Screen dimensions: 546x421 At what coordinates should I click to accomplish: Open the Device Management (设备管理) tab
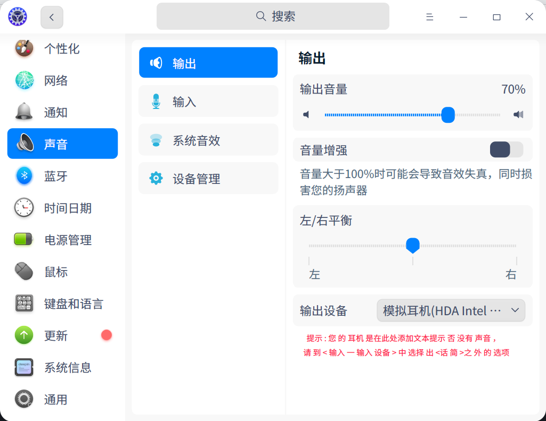pyautogui.click(x=208, y=178)
